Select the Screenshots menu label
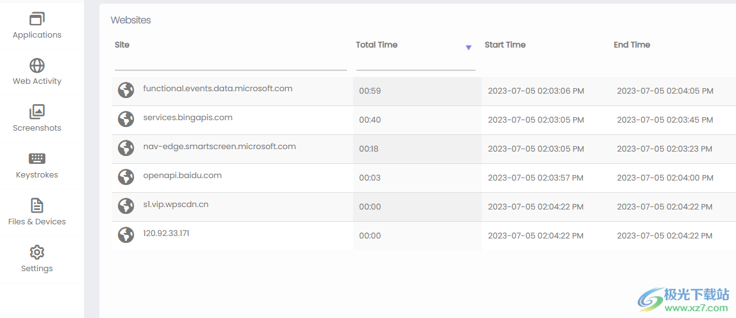The image size is (736, 318). [37, 128]
